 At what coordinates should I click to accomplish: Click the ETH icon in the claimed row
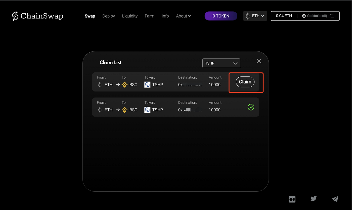click(x=100, y=110)
